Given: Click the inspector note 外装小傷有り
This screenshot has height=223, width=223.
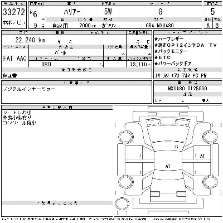Looking at the screenshot, I should tap(17, 118).
